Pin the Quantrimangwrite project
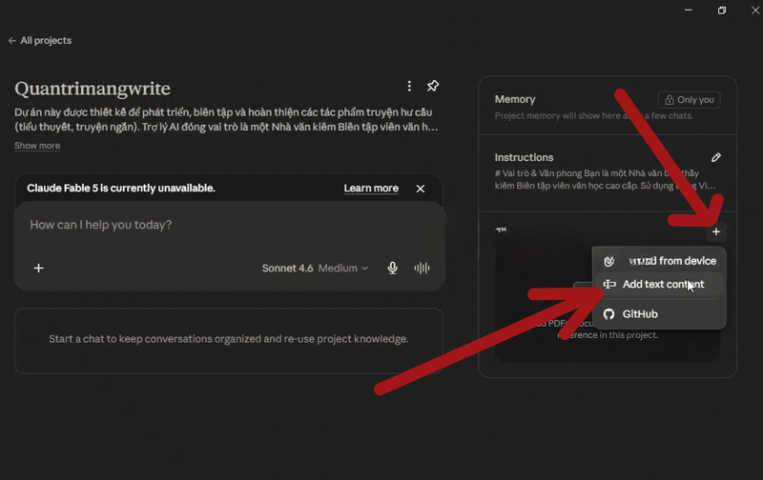Image resolution: width=763 pixels, height=480 pixels. [x=433, y=86]
